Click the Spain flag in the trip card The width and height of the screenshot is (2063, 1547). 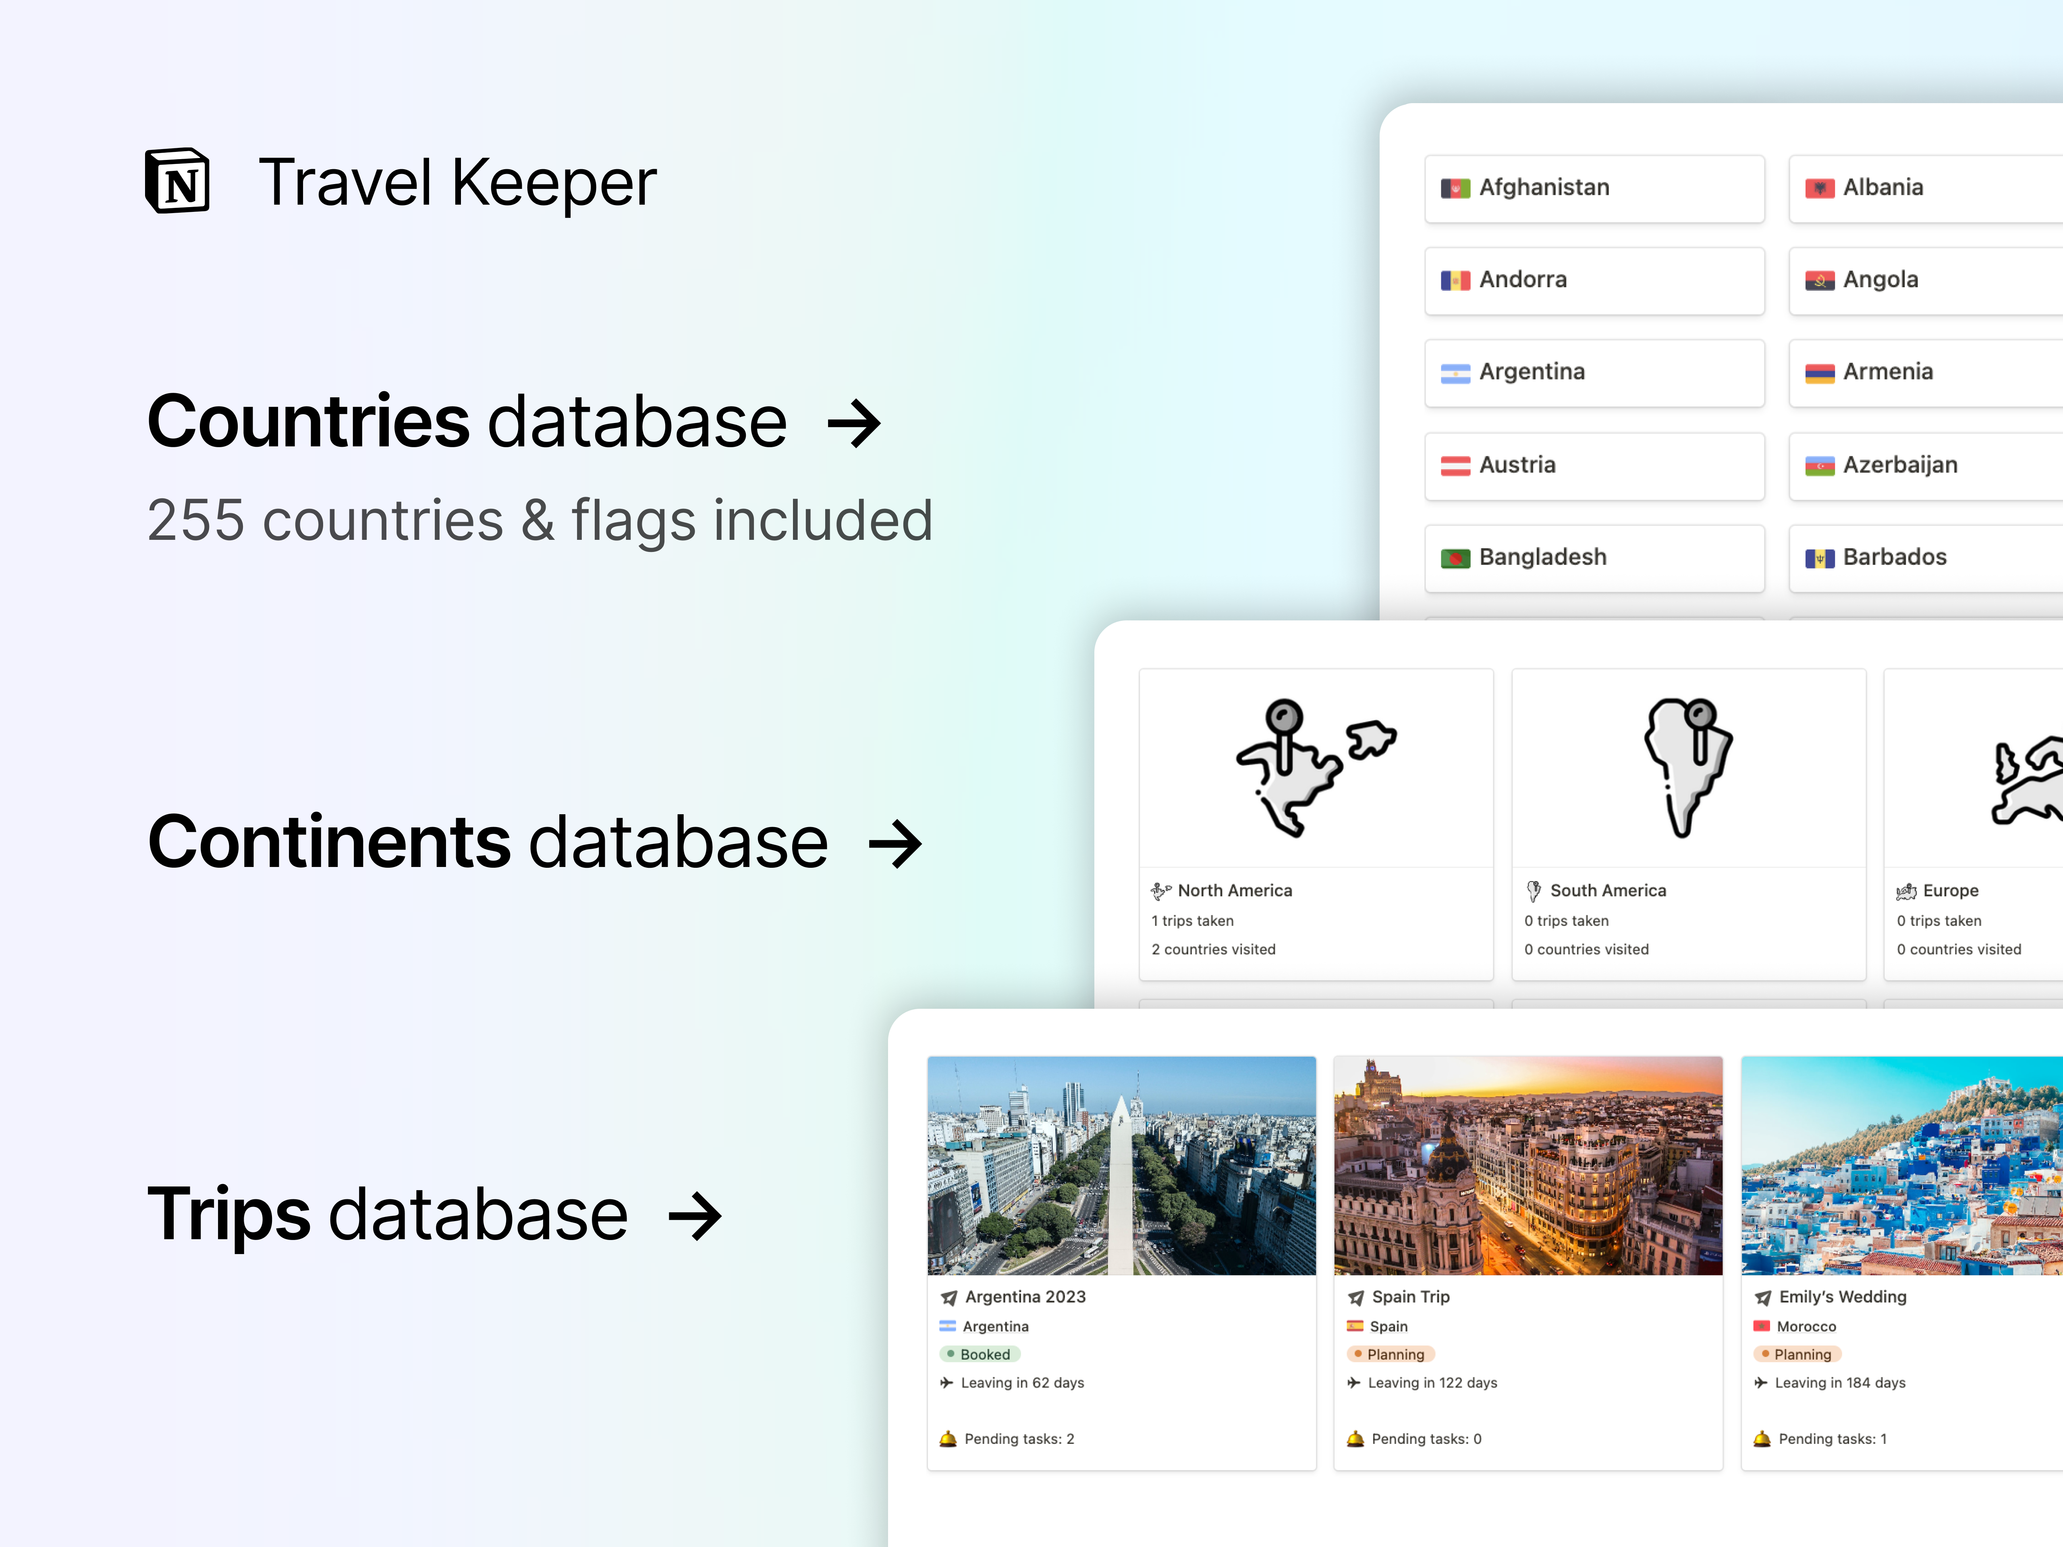[1355, 1326]
